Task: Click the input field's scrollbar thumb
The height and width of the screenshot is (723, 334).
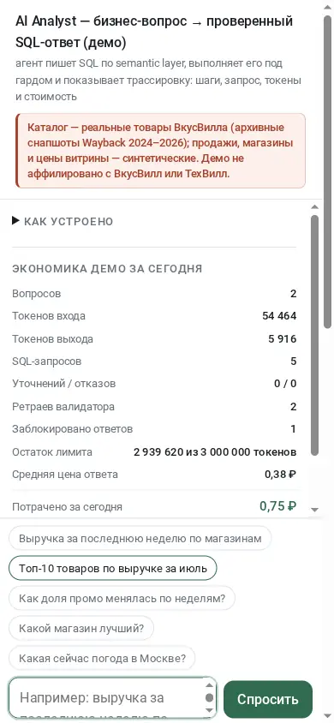Action: (x=209, y=697)
